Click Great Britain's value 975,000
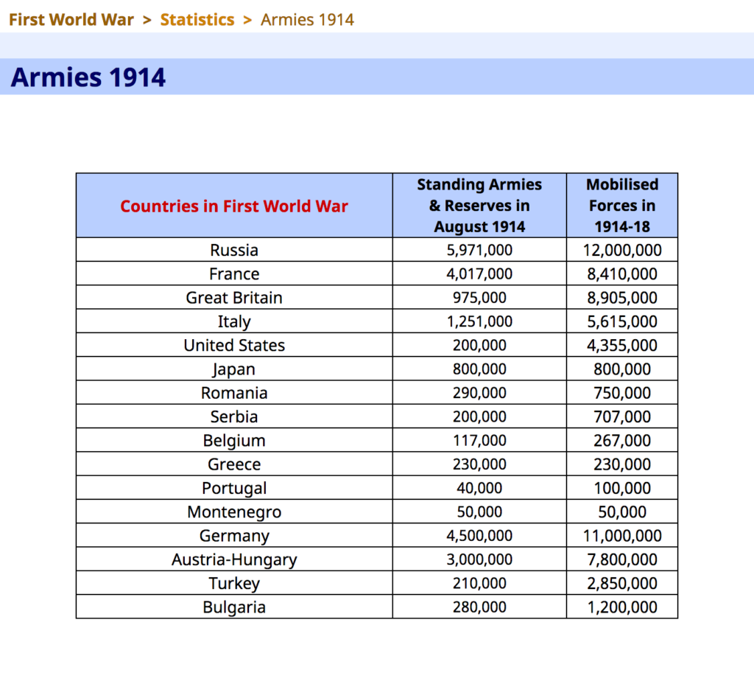The image size is (754, 687). [x=479, y=298]
